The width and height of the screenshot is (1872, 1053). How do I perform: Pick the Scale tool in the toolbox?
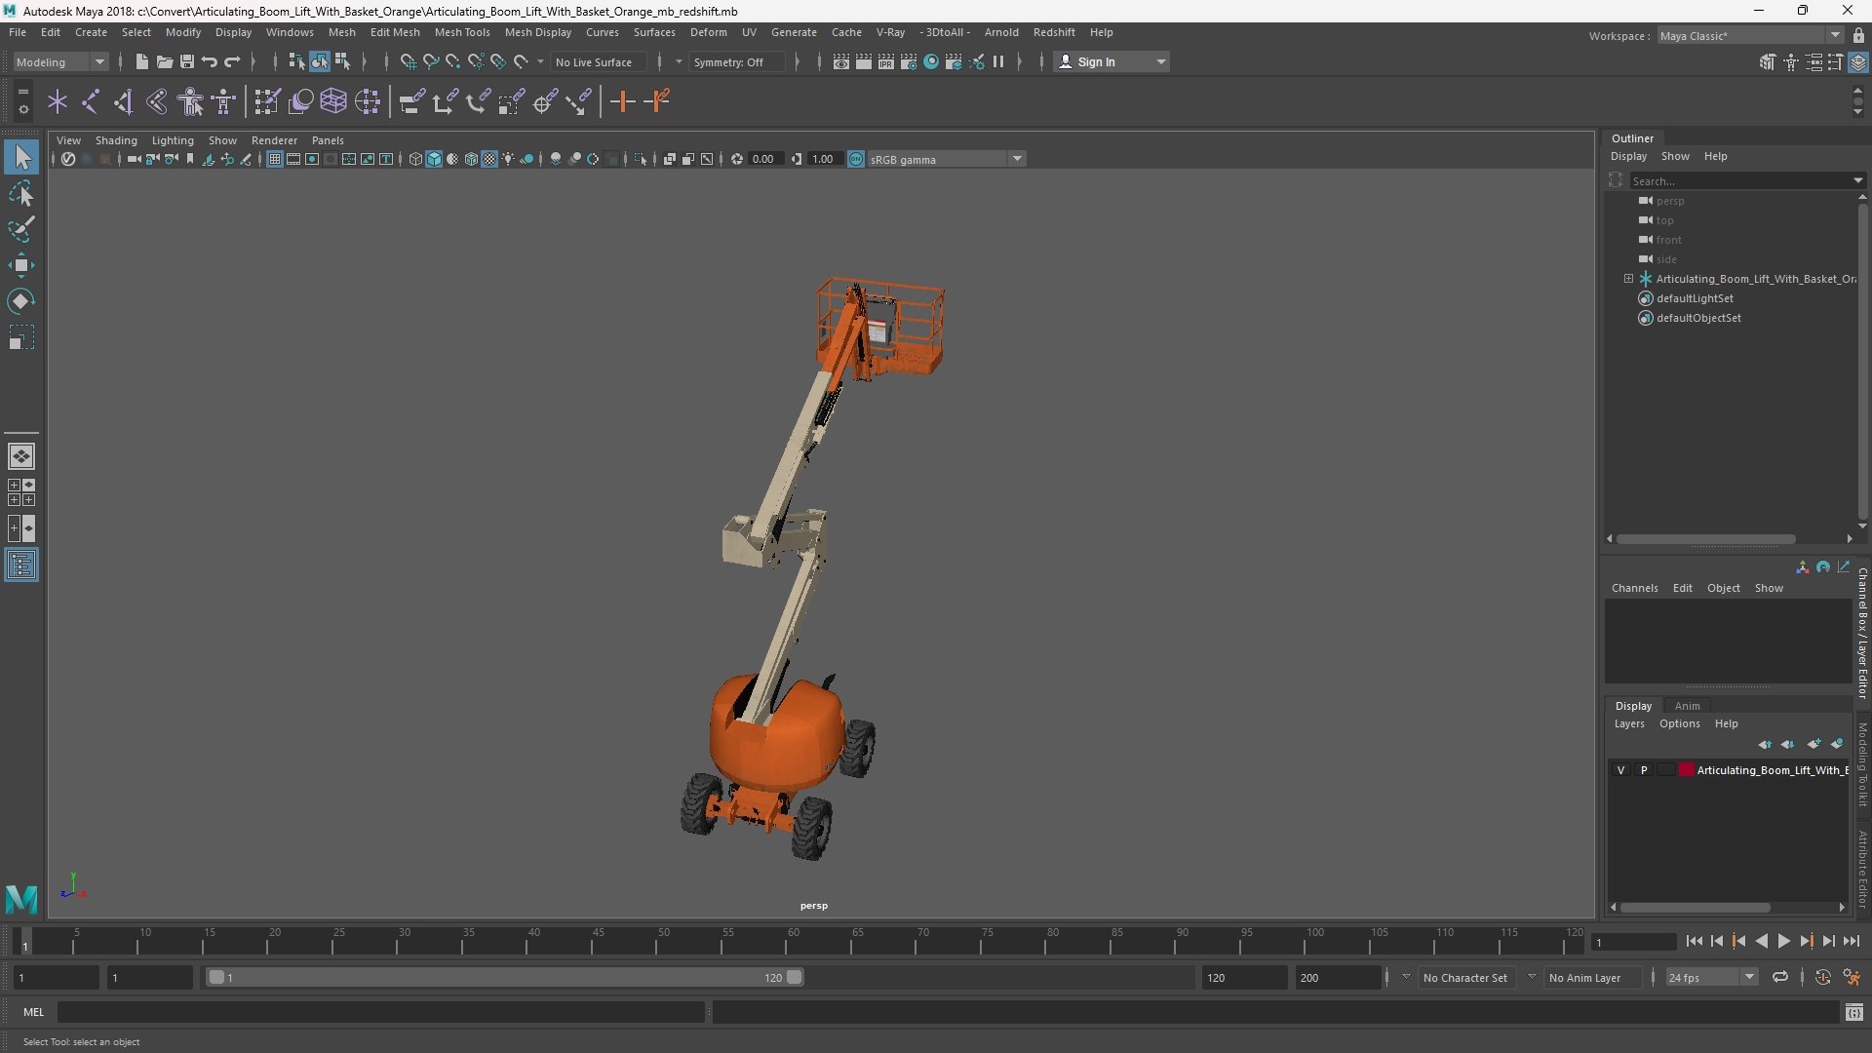click(21, 337)
